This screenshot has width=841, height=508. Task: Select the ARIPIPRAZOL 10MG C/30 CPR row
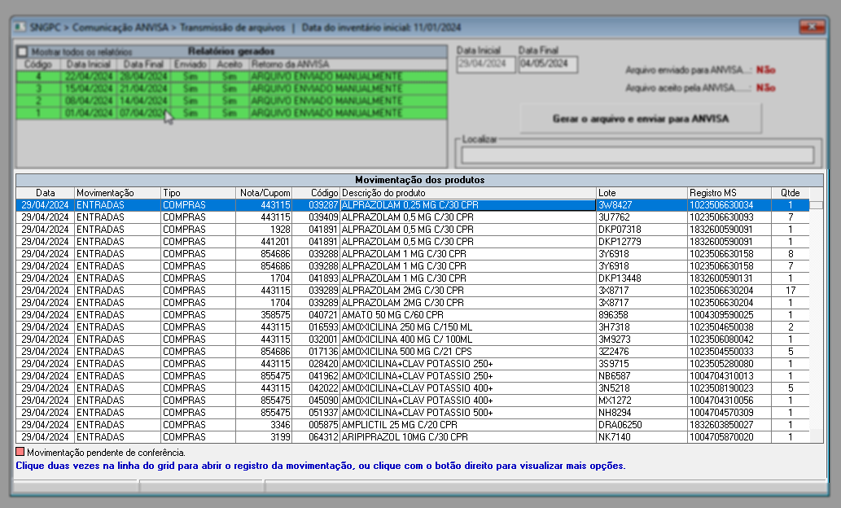pyautogui.click(x=467, y=437)
